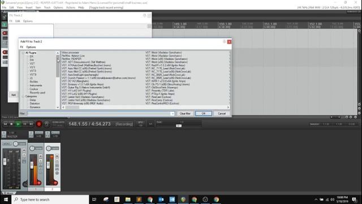Select Recently used in plugin tree
Image resolution: width=362 pixels, height=204 pixels.
37,93
